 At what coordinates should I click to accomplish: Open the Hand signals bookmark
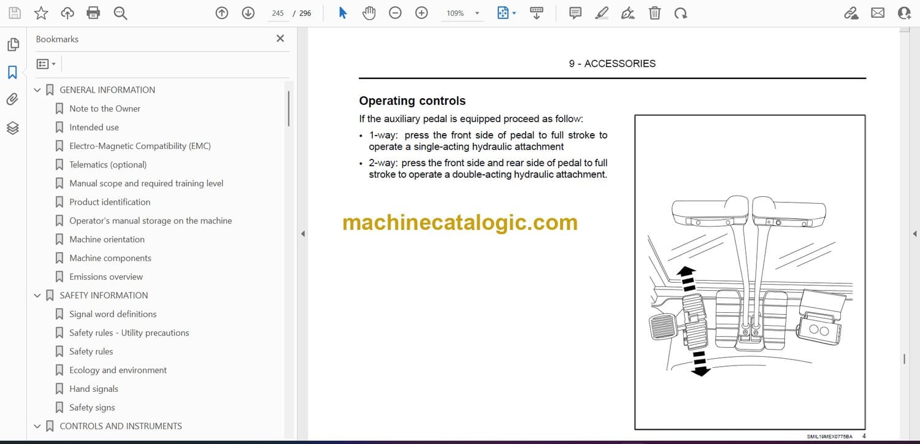[94, 389]
